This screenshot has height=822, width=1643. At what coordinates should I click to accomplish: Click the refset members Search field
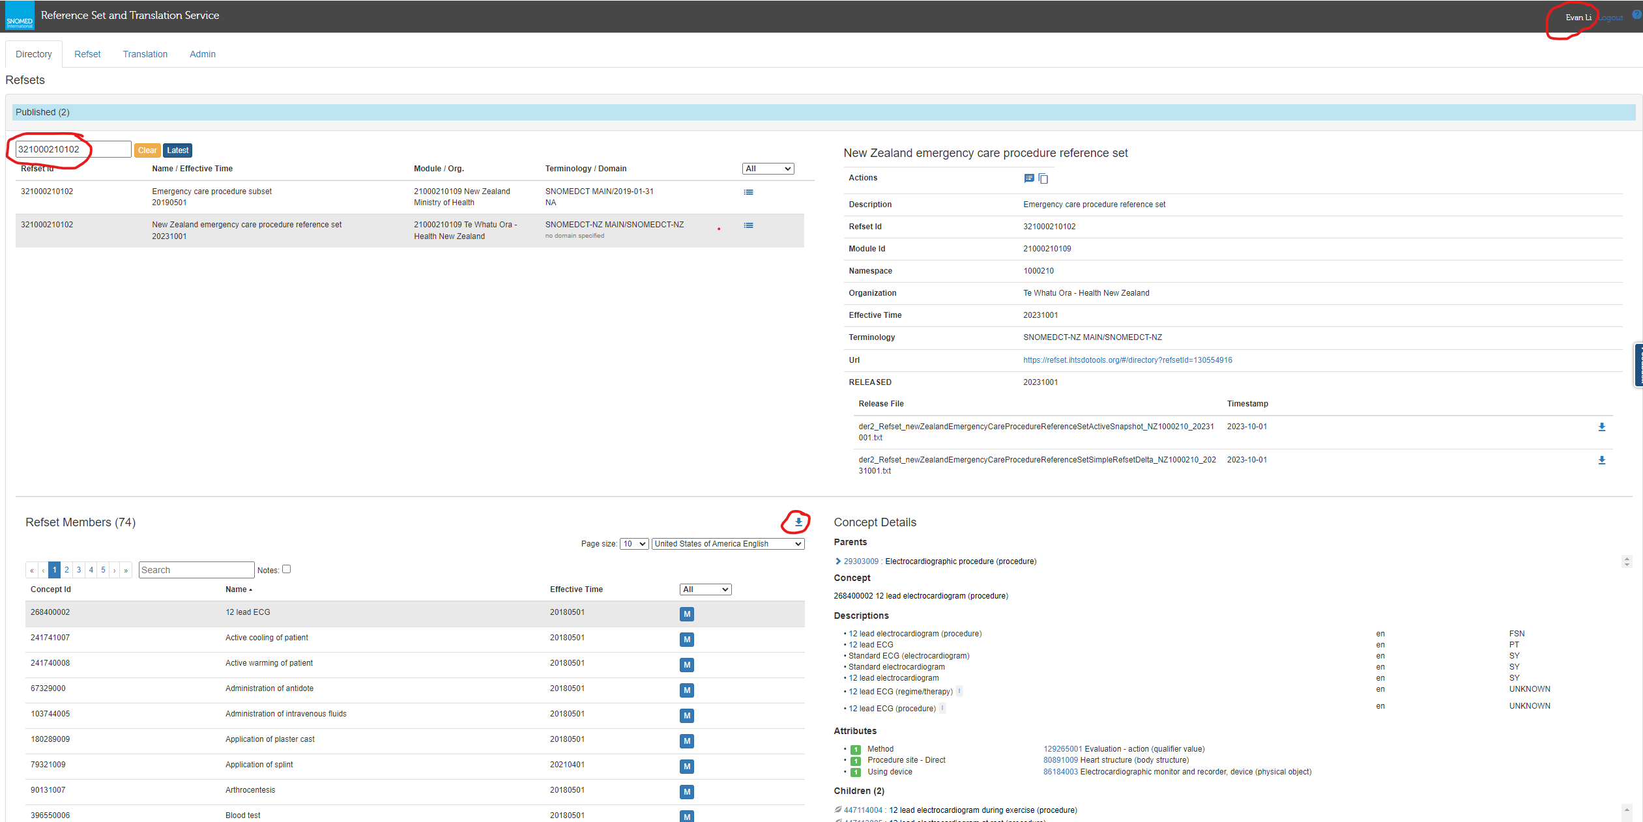(x=196, y=570)
